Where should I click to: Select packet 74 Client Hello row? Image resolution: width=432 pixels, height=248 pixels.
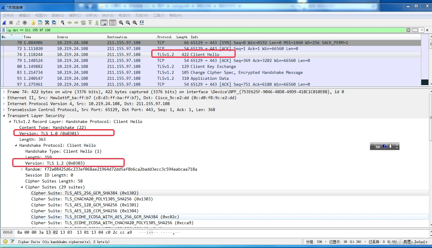tap(211, 54)
